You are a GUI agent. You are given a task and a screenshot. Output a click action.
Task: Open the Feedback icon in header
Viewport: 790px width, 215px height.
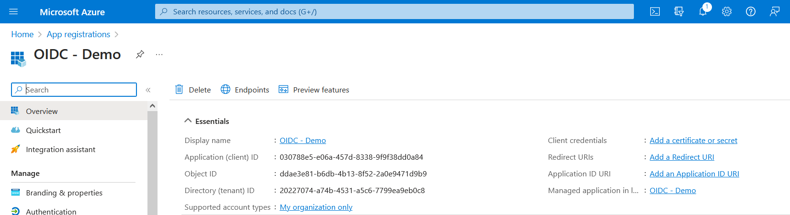point(774,12)
